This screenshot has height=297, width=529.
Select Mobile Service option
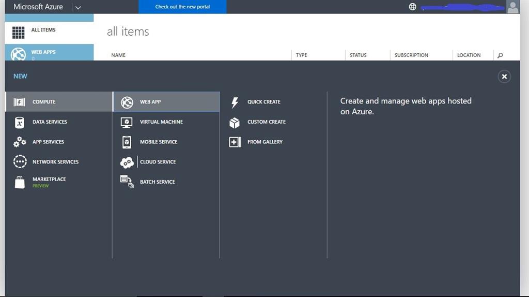(166, 142)
